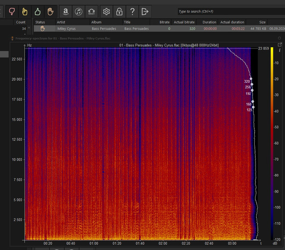The image size is (285, 250).
Task: Click the actual duration value 00:03:22
Action: tap(238, 28)
